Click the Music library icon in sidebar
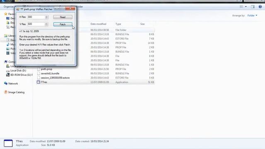Image resolution: width=265 pixels, height=149 pixels. coord(8,44)
